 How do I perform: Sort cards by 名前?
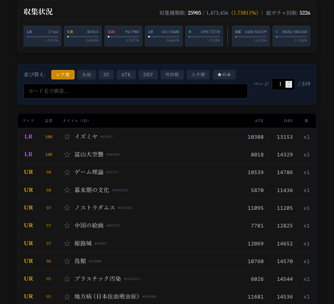(x=87, y=75)
